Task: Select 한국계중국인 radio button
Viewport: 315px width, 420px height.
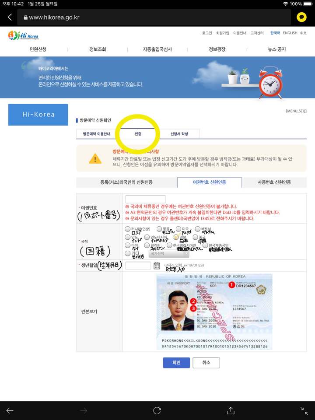Action: [x=205, y=245]
